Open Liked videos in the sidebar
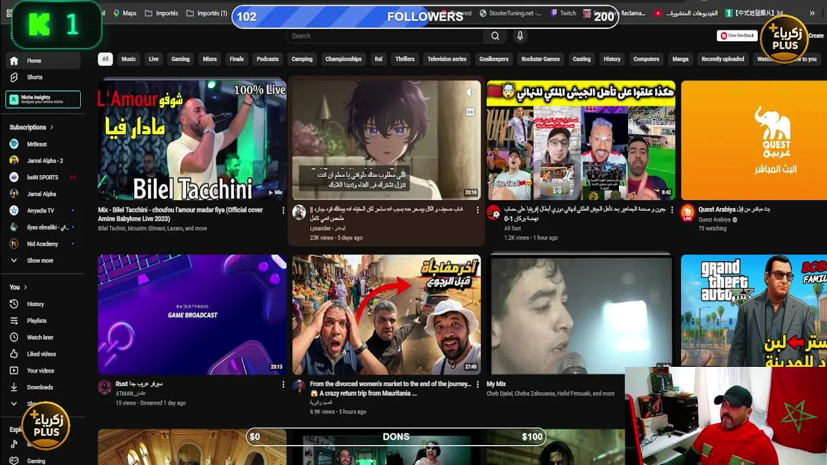Screen dimensions: 827x465 point(41,355)
